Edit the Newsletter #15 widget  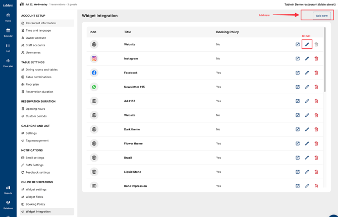(x=307, y=87)
